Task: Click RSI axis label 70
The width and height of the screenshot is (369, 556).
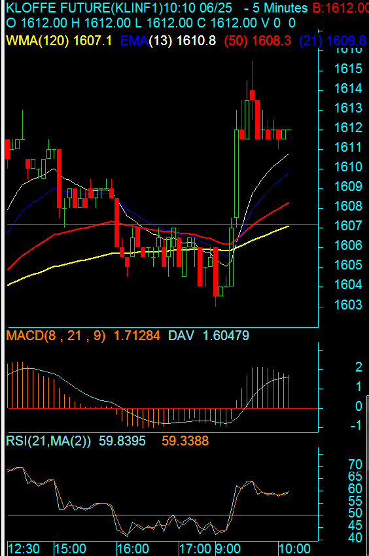Action: [355, 464]
